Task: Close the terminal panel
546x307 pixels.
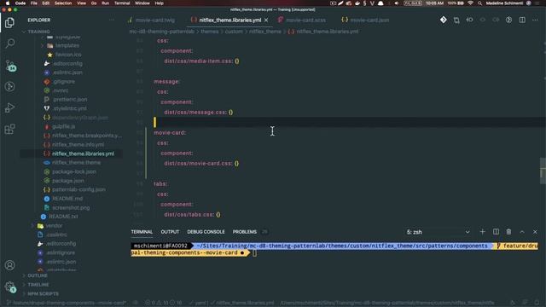Action: [x=535, y=231]
